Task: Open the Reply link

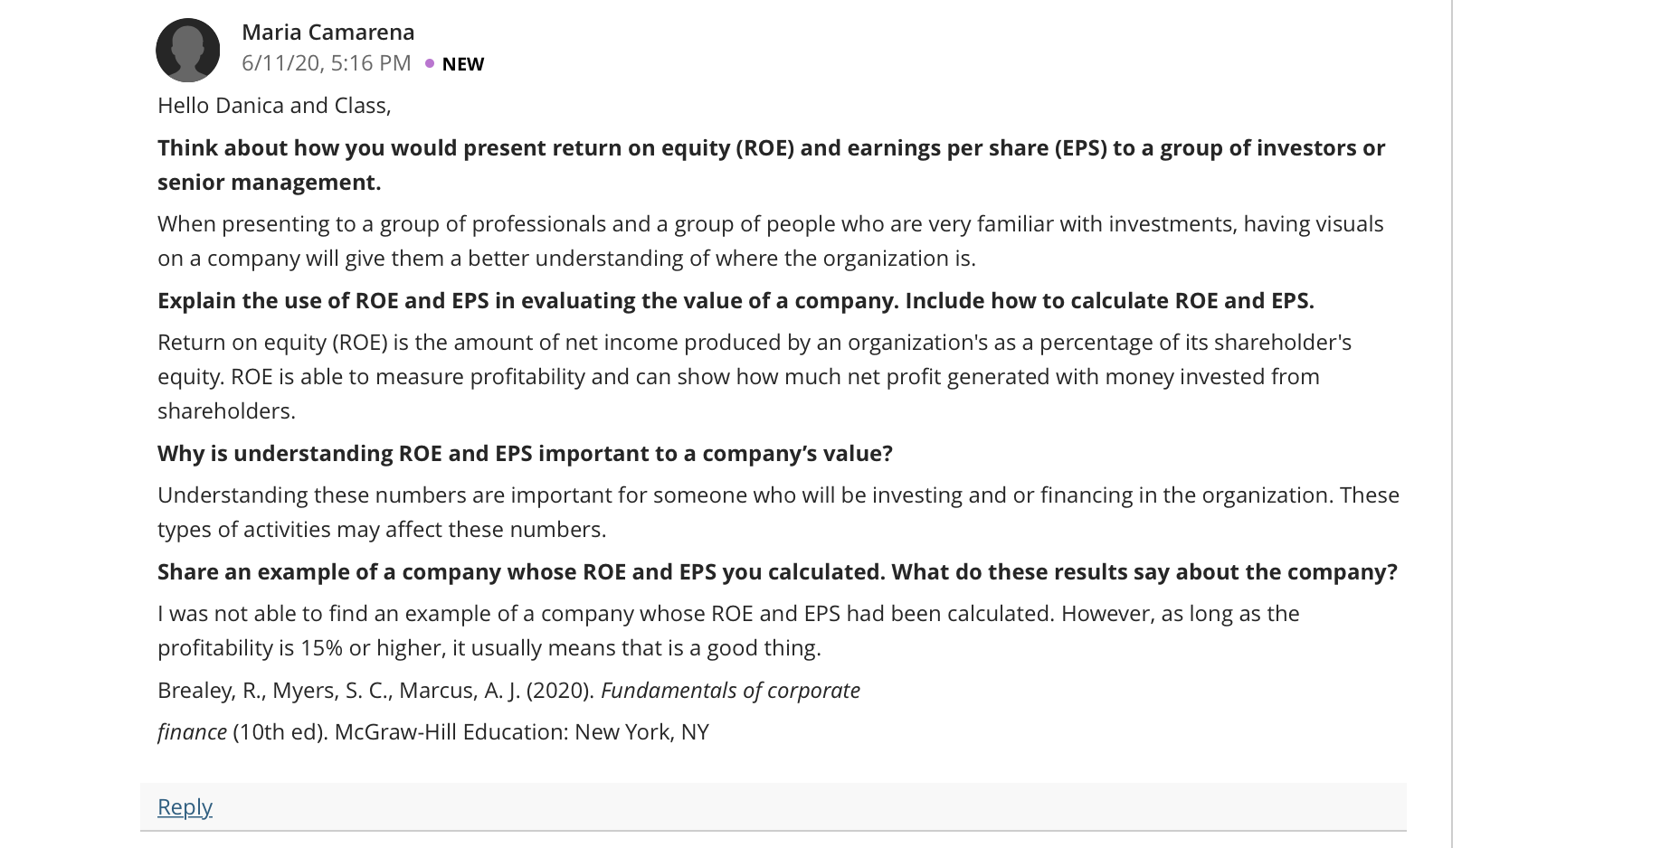Action: click(185, 806)
